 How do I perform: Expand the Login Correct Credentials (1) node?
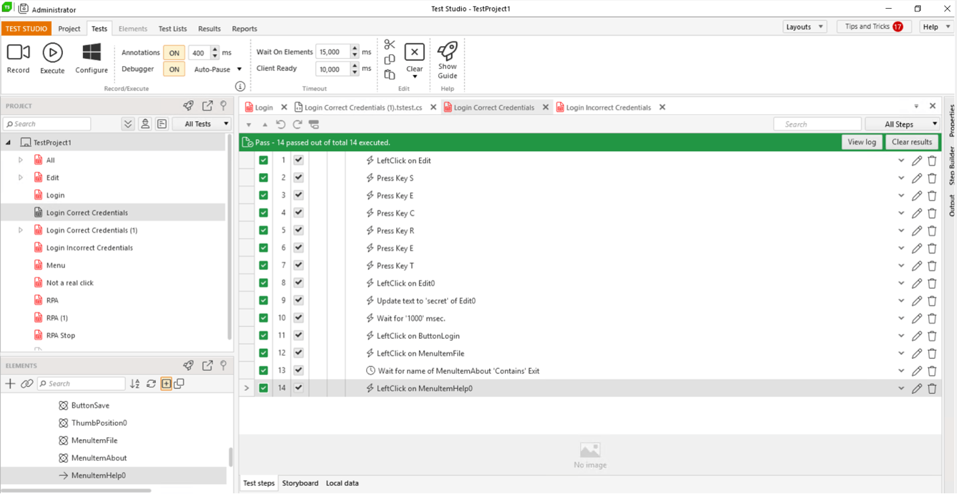21,230
